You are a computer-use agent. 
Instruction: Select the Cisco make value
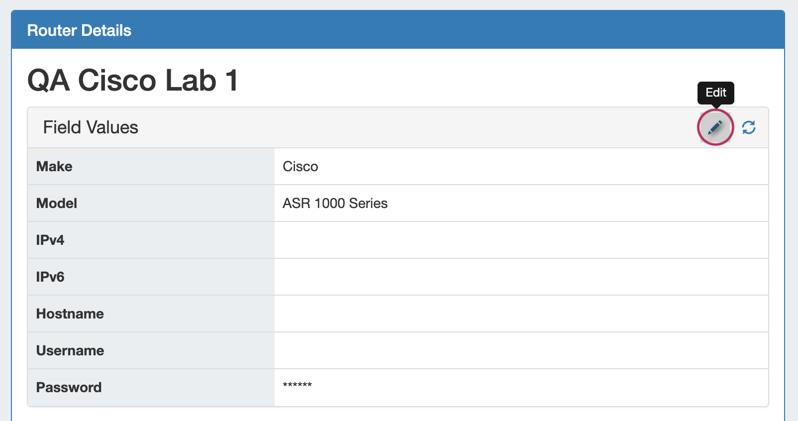(x=300, y=167)
